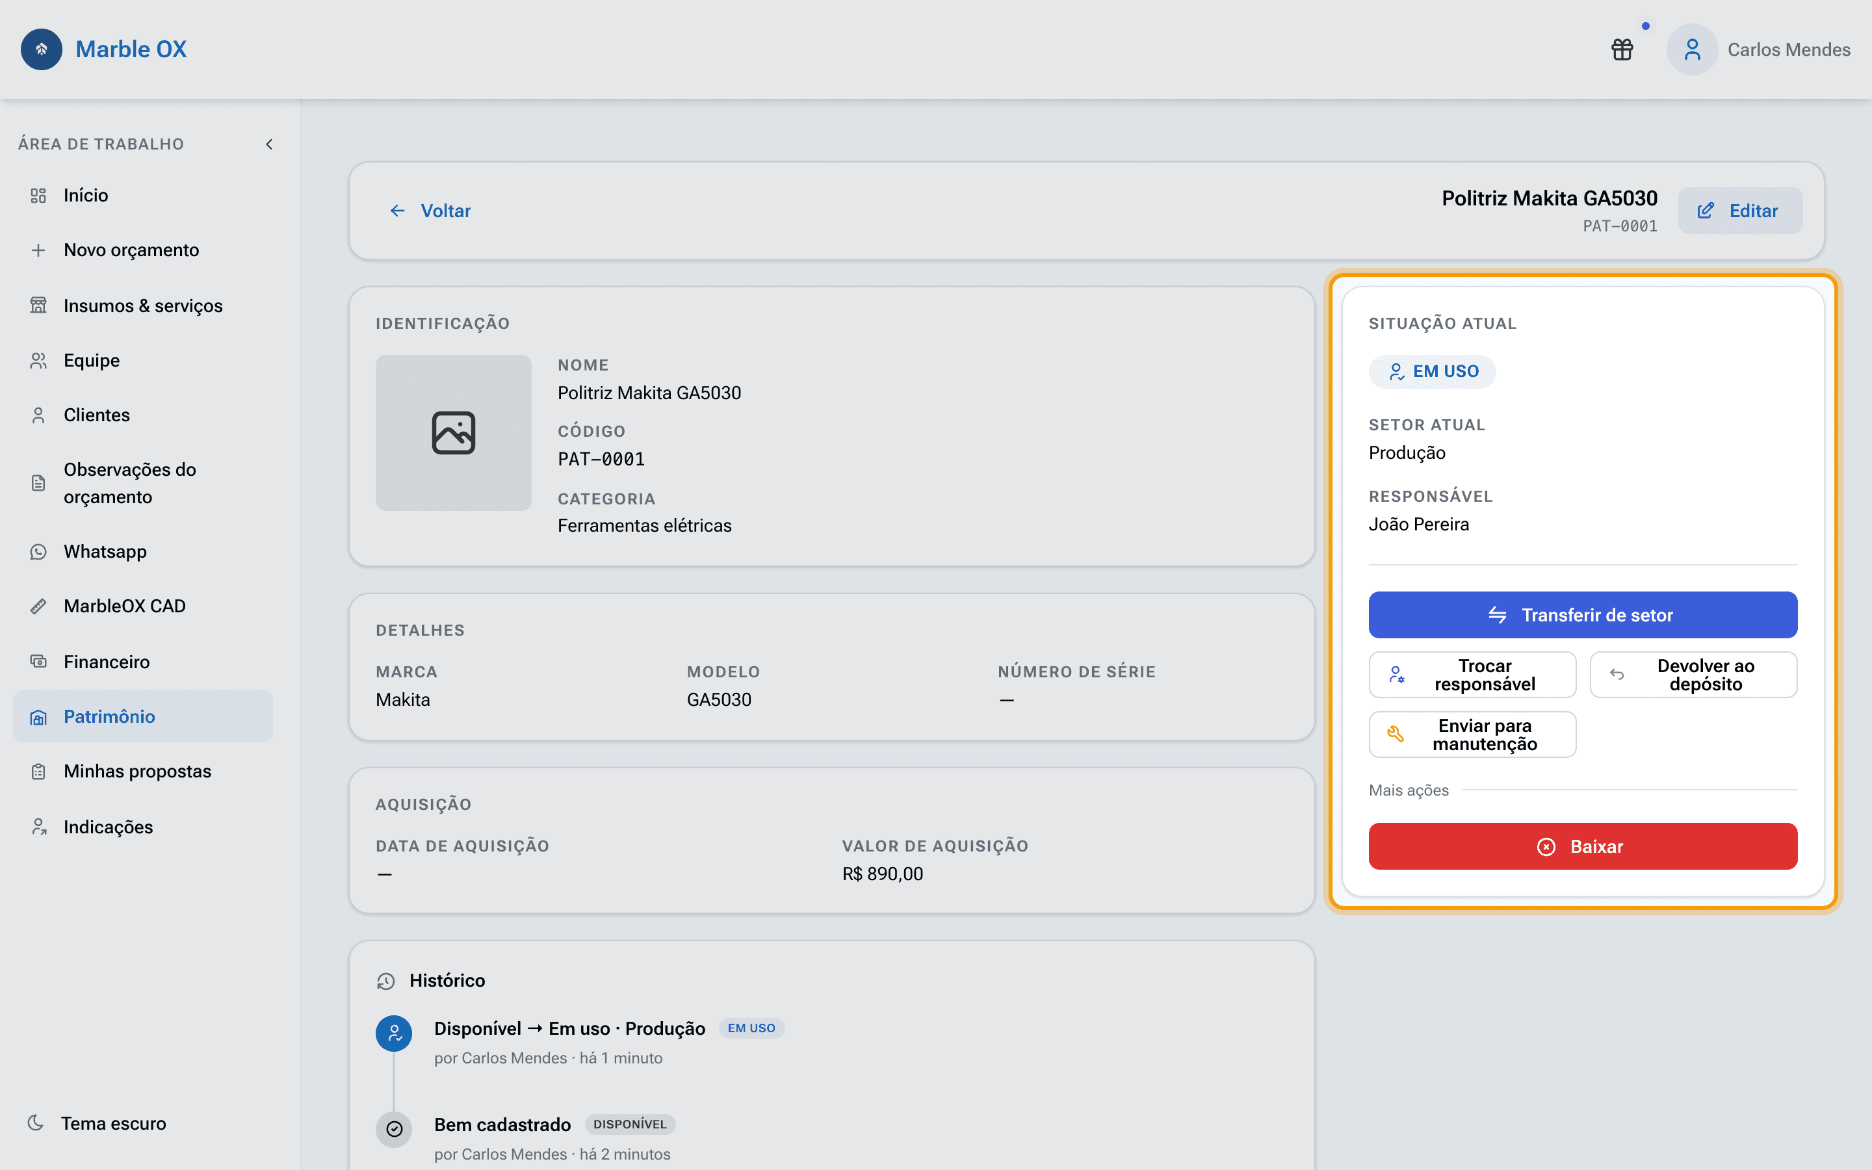Image resolution: width=1872 pixels, height=1170 pixels.
Task: Toggle the Tema escuro dark theme
Action: (x=98, y=1123)
